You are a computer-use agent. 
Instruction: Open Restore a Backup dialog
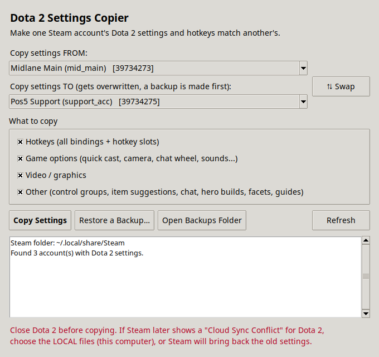[x=114, y=220]
